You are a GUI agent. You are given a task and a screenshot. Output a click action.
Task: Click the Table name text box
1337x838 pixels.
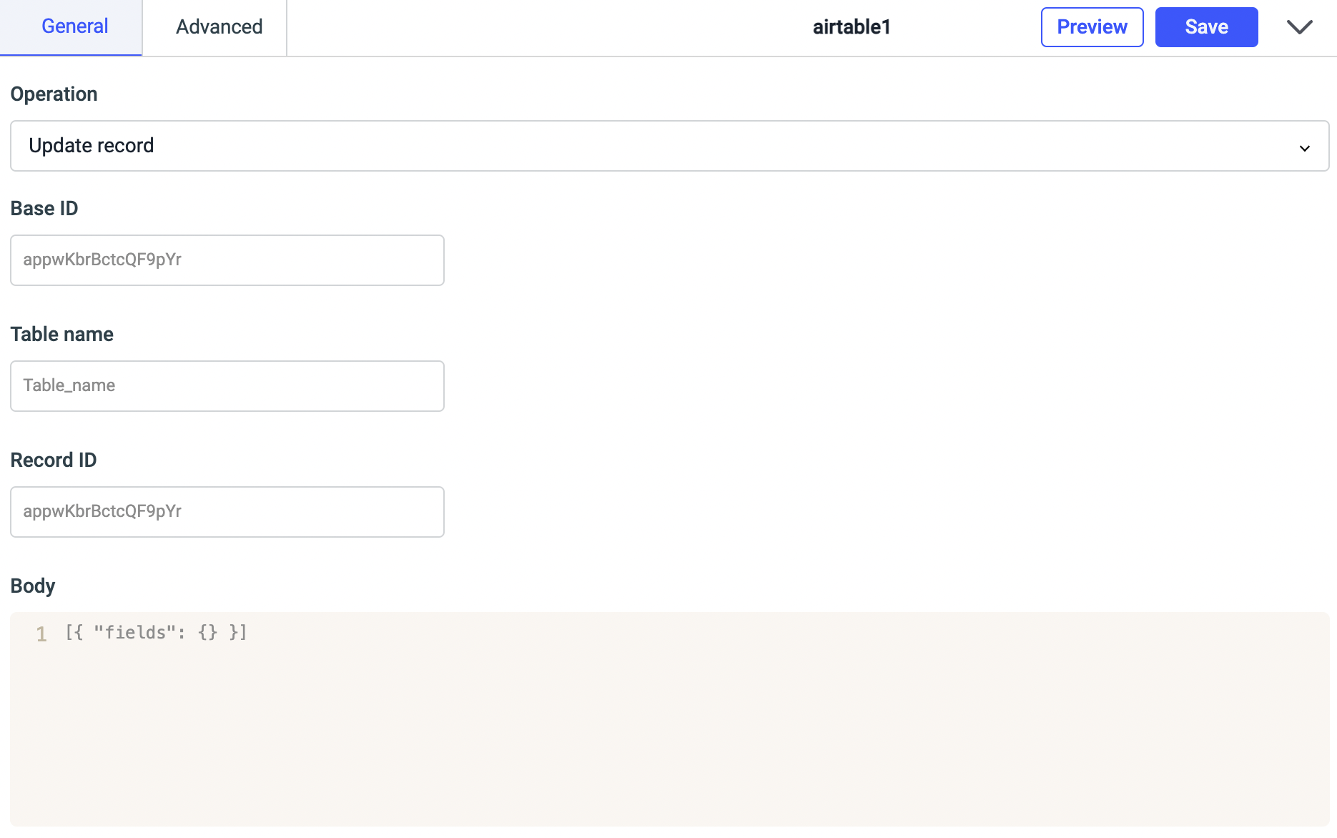pos(227,386)
